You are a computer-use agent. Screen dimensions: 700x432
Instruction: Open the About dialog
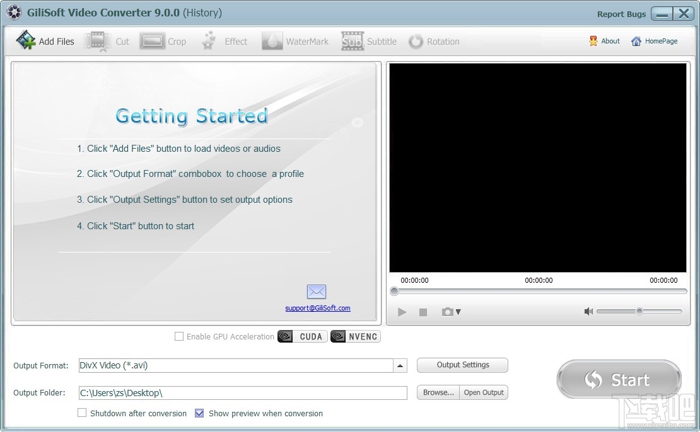coord(604,40)
